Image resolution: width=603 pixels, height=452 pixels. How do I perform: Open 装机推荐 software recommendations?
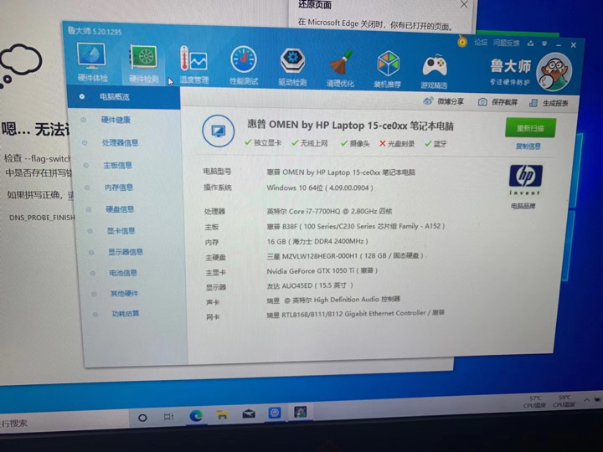388,69
